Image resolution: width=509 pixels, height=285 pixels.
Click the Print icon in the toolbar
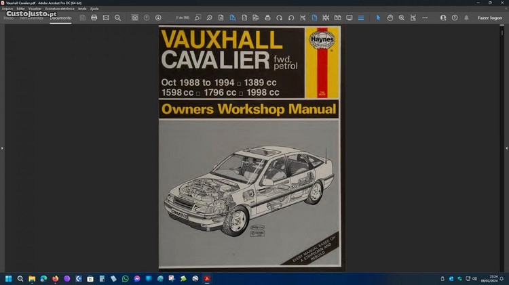point(94,18)
